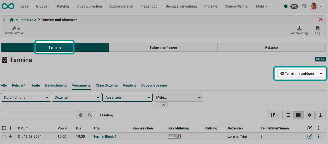Viewport: 328px width, 144px height.
Task: Toggle the select-all checkbox in header
Action: (x=4, y=128)
